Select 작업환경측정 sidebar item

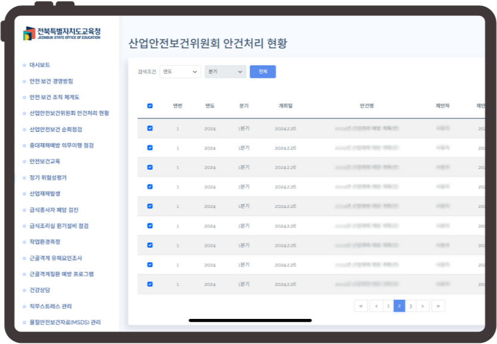45,242
